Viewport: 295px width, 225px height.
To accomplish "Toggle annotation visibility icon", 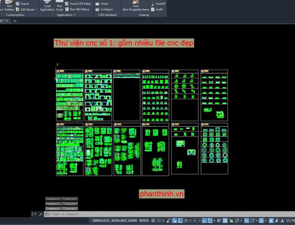I will (271, 220).
